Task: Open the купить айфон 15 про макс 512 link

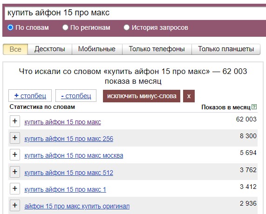Action: click(x=68, y=173)
